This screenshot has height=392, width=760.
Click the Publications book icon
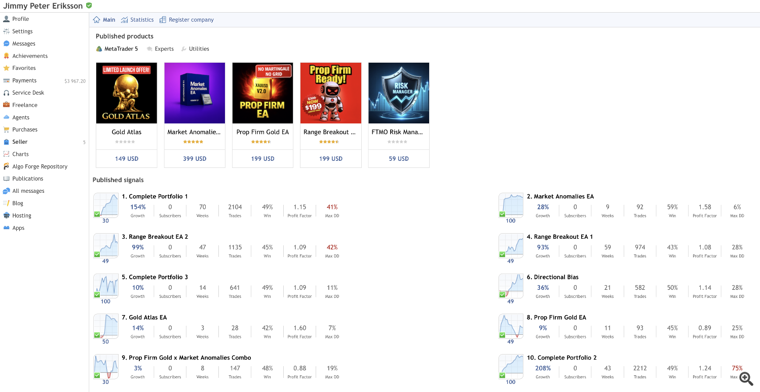pos(7,179)
